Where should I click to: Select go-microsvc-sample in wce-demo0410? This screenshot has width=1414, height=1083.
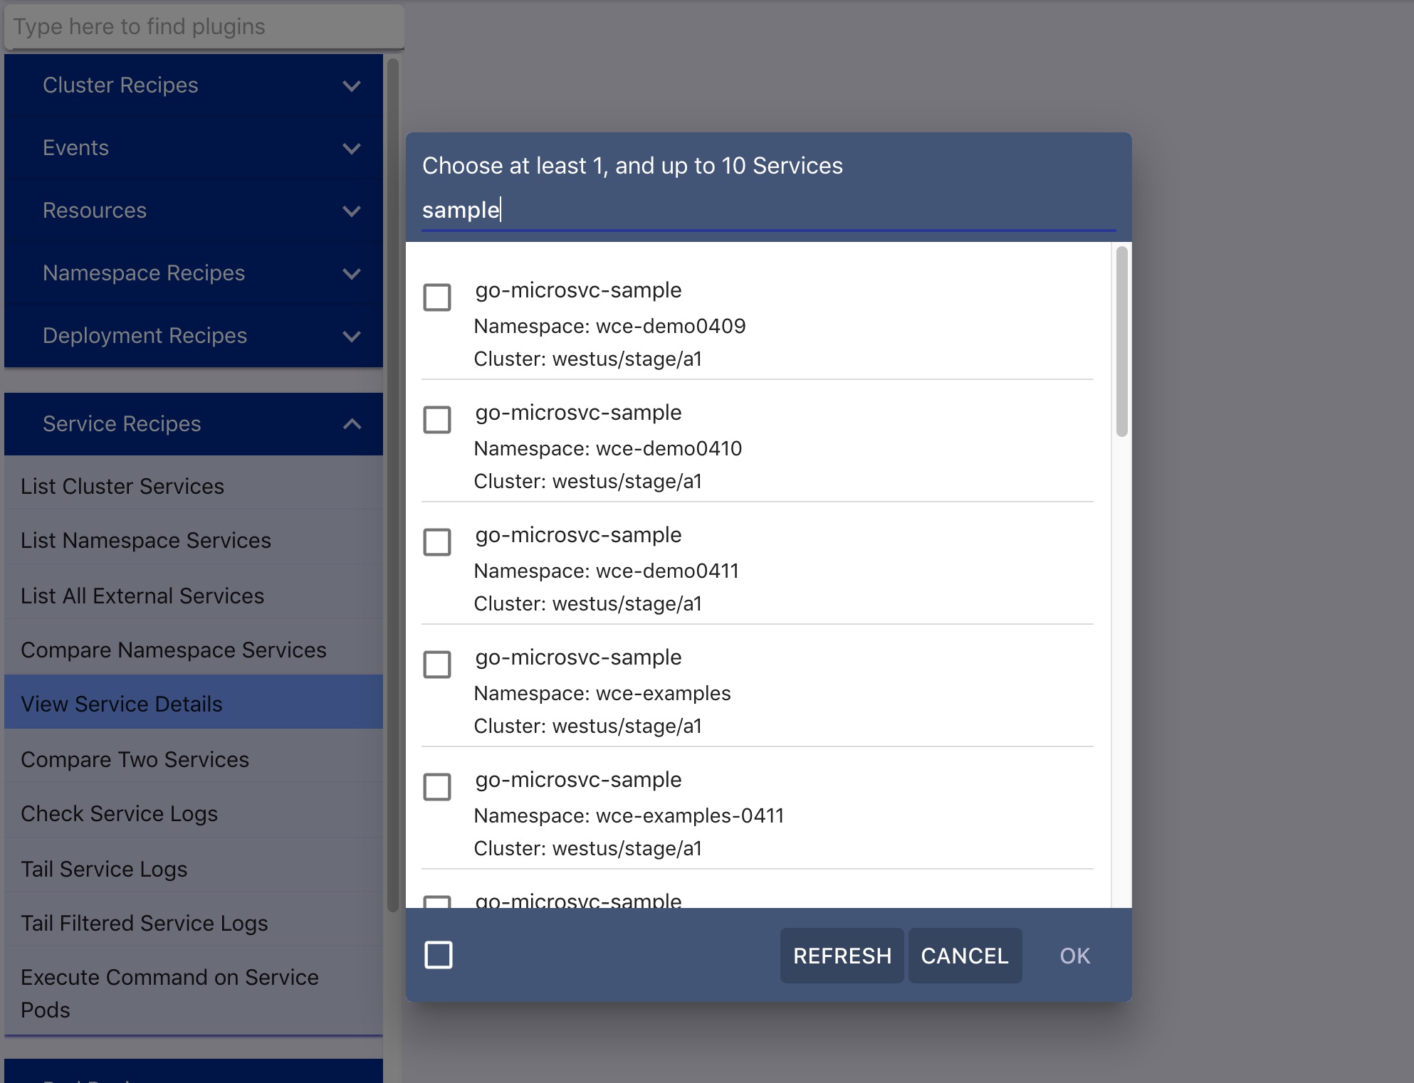[439, 421]
